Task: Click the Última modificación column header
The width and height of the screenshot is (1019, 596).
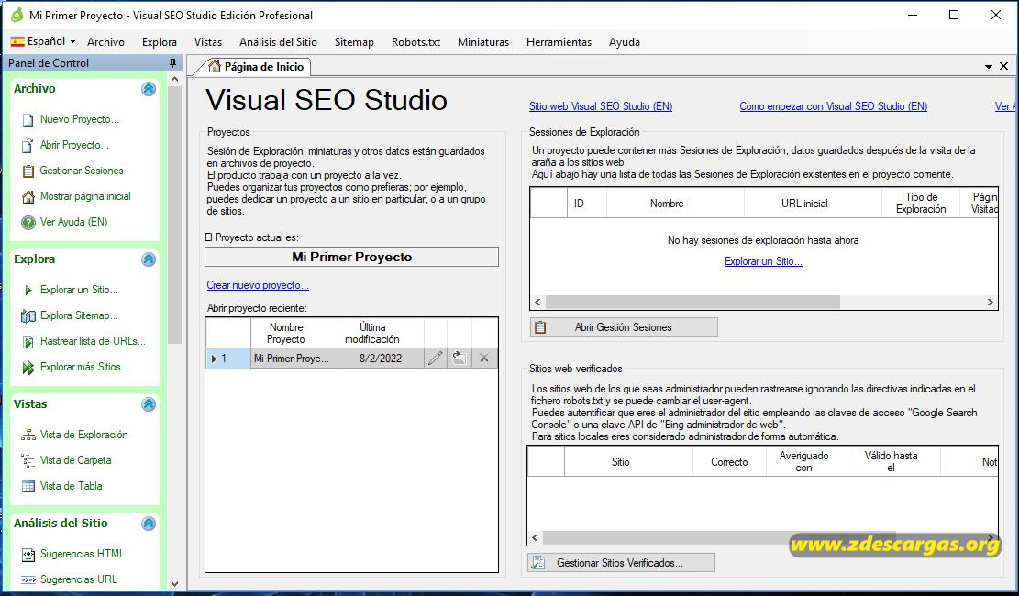Action: (x=381, y=334)
